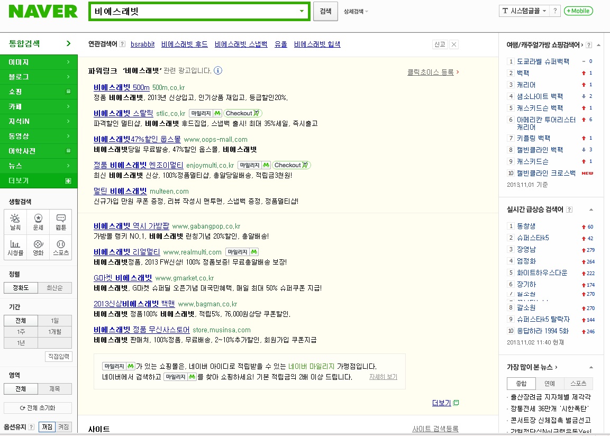Close the related searches bar with X
The width and height of the screenshot is (610, 436).
pyautogui.click(x=453, y=44)
